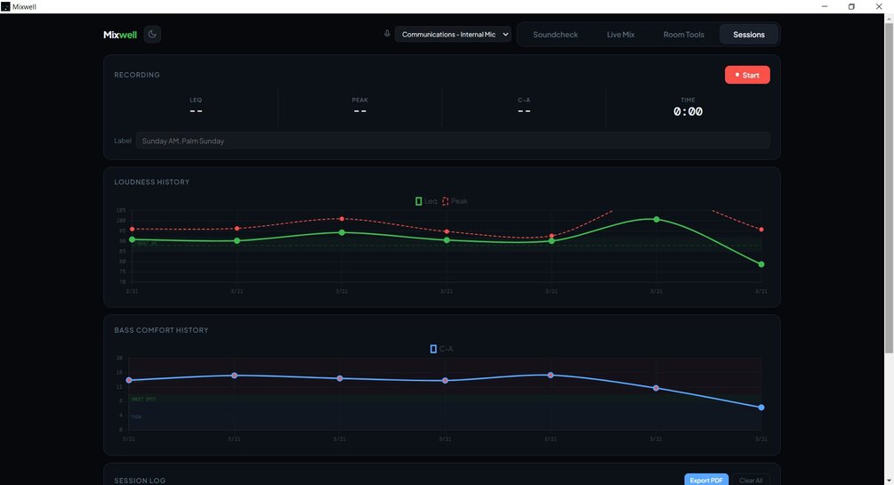Toggle Leq series in loudness legend
Viewport: 894px width, 485px height.
(x=426, y=201)
